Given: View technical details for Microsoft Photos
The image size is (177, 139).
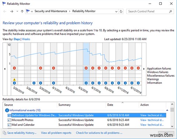Looking at the screenshot, I should [152, 120].
